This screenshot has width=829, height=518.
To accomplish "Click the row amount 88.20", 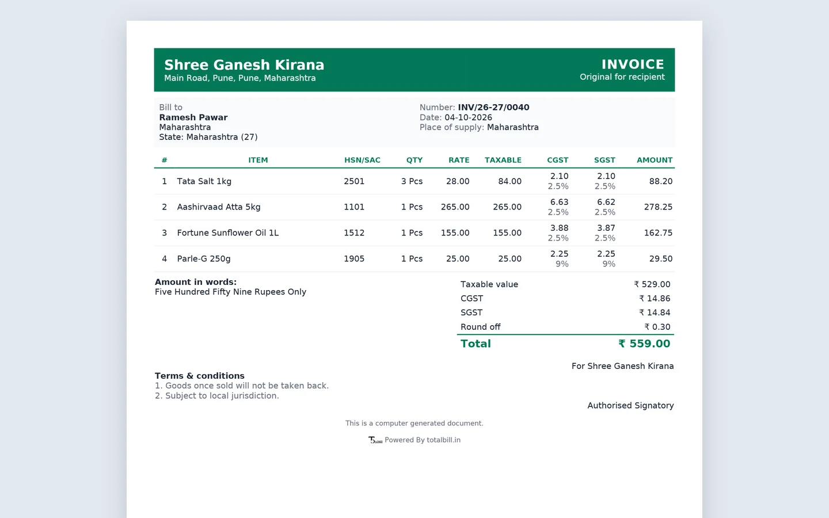I will [661, 181].
